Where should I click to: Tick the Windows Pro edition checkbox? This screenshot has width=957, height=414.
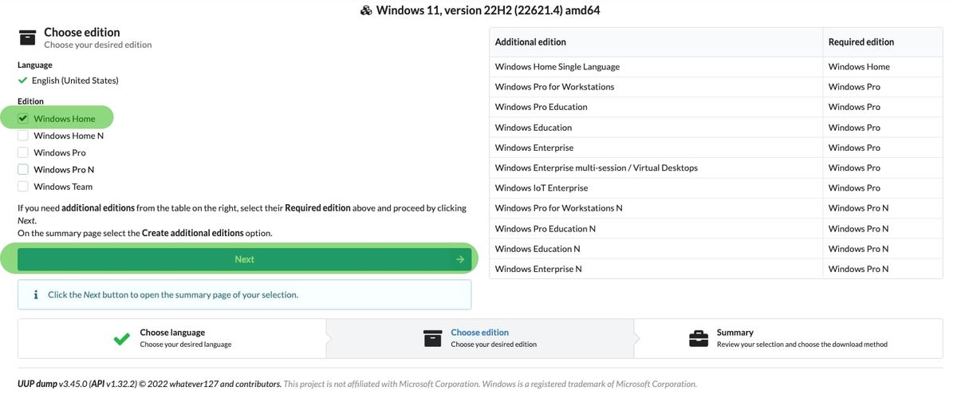pyautogui.click(x=23, y=152)
